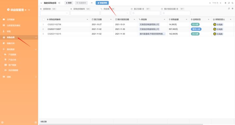Click the 已入库 status badge in the 142,000元 row
235x125 pixels.
click(x=195, y=34)
